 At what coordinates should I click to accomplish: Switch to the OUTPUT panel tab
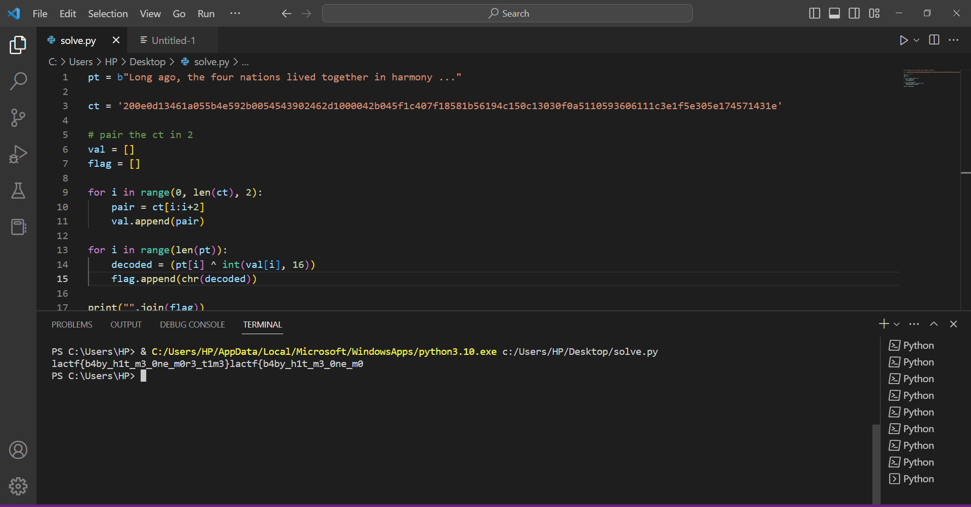[126, 325]
